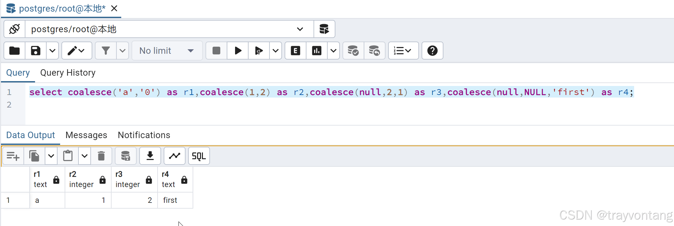Screen dimensions: 674x226
Task: Select the cell containing 'a'
Action: [47, 200]
